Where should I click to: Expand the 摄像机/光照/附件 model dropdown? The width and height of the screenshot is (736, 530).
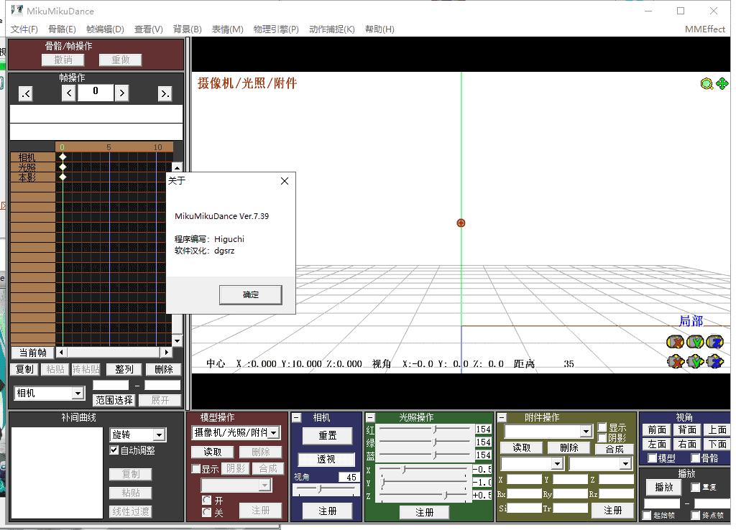pos(273,432)
